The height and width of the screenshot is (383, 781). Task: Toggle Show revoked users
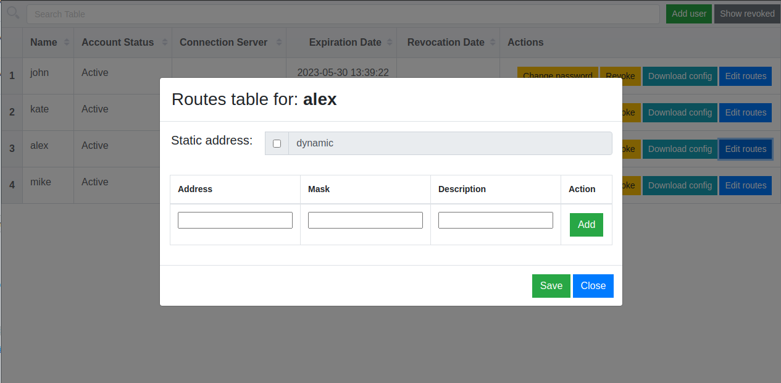(747, 14)
